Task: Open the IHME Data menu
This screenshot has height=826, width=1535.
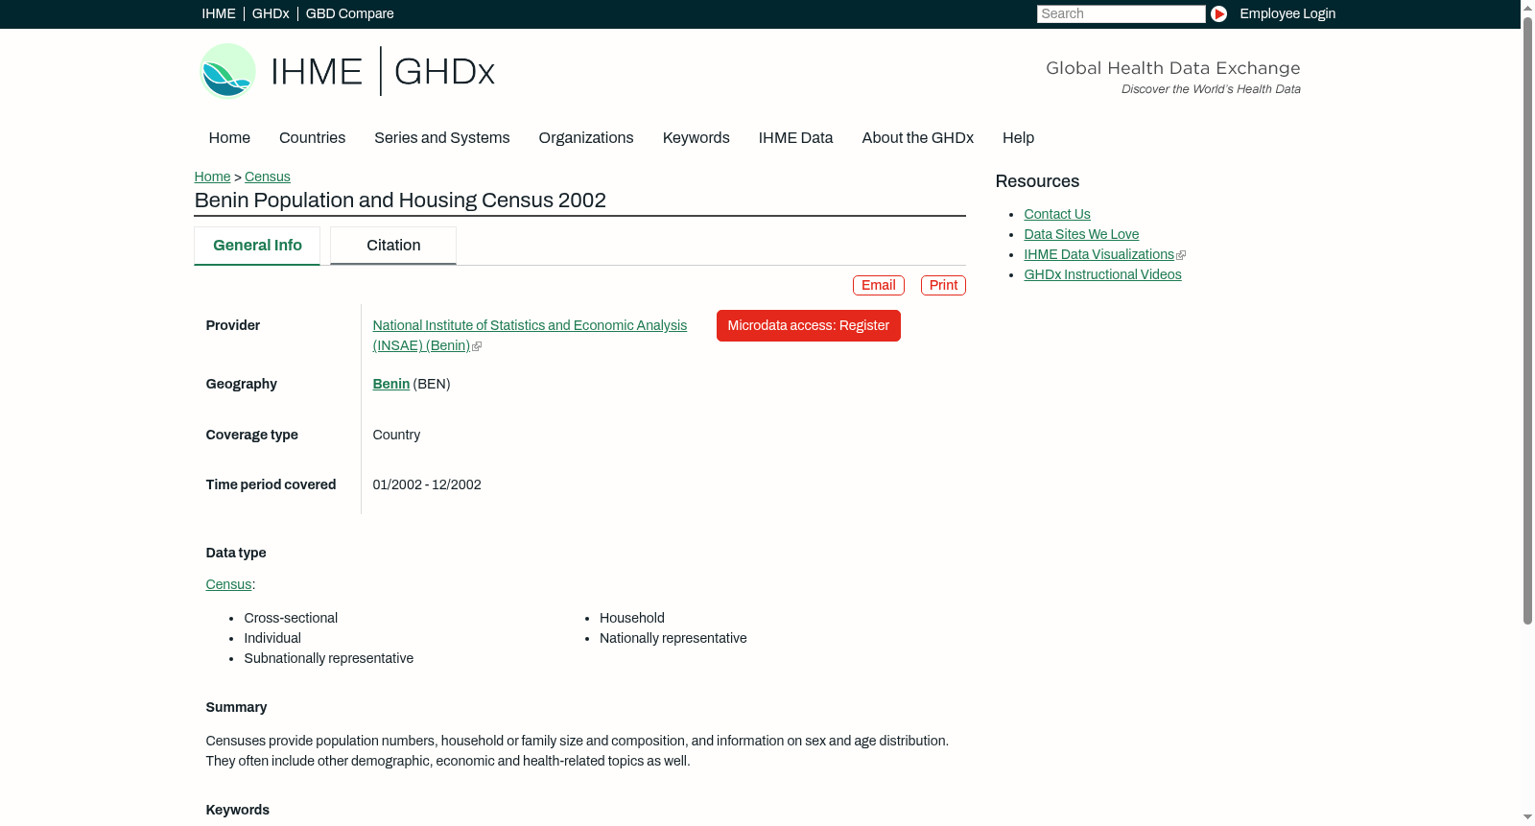Action: coord(795,138)
